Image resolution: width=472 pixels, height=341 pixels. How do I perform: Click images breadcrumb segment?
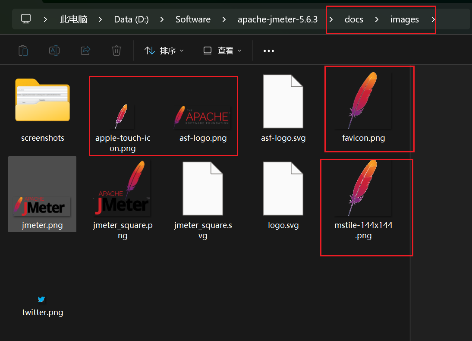tap(404, 19)
